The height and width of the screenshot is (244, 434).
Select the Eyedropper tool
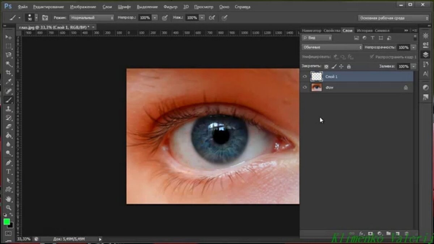(x=9, y=82)
